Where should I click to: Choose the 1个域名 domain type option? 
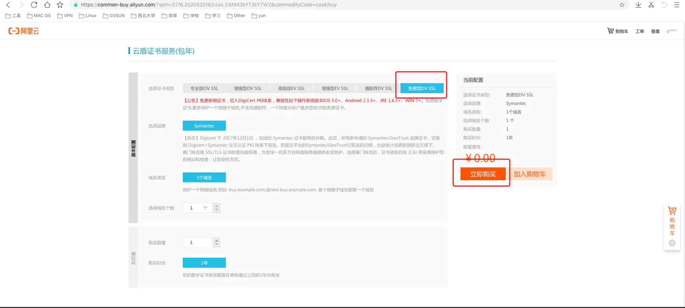pos(204,177)
